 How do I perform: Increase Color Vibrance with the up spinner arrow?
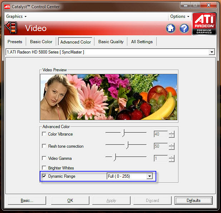click(x=171, y=132)
